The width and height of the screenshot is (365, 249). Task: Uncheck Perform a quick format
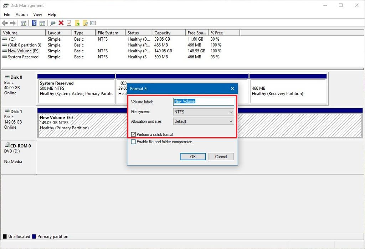point(133,134)
